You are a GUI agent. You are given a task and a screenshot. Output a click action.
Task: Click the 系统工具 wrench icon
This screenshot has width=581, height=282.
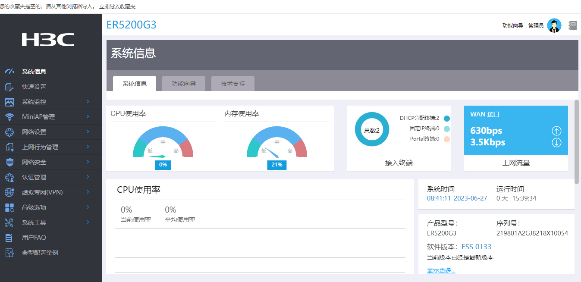click(x=9, y=222)
